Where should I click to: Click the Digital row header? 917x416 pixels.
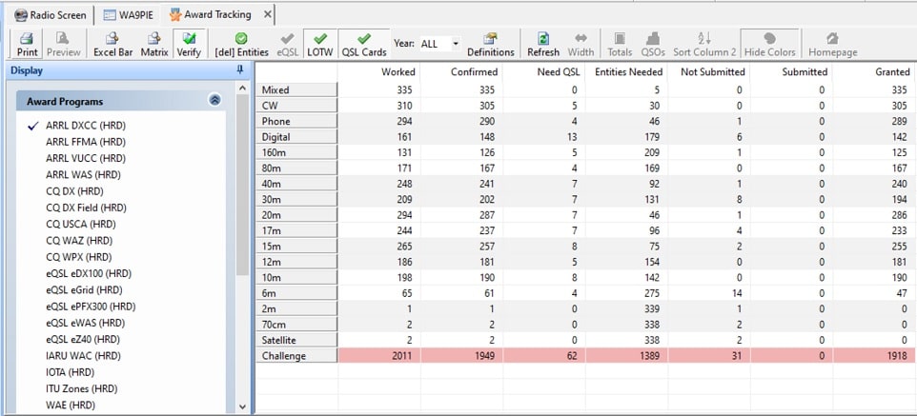296,137
